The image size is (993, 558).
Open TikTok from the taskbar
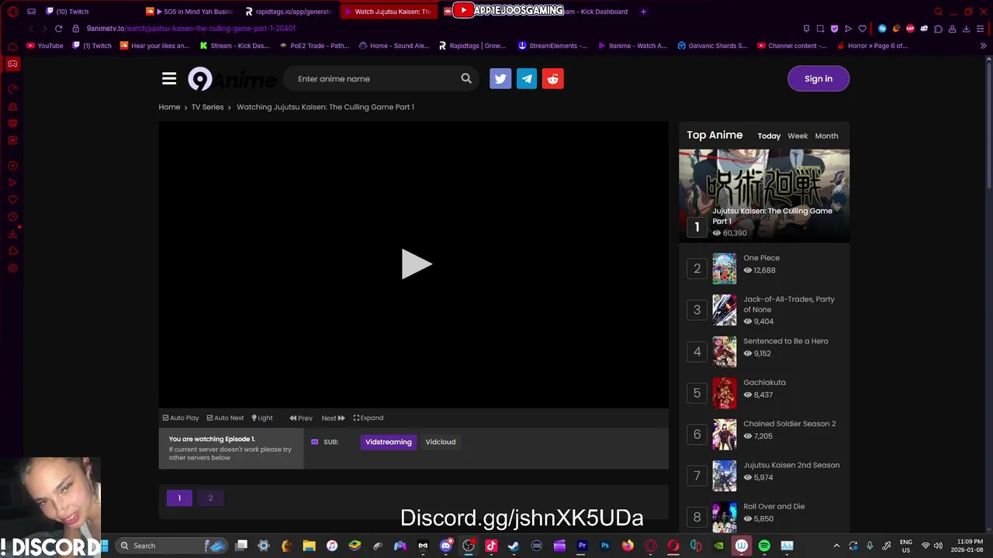491,546
